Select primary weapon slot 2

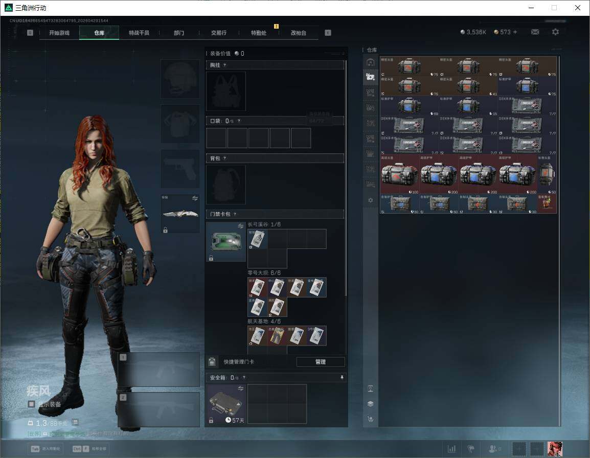click(x=159, y=409)
